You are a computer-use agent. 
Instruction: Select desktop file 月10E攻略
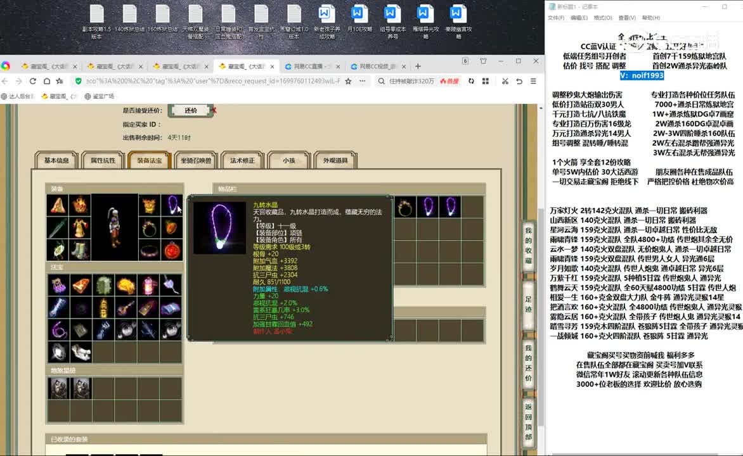tap(359, 20)
